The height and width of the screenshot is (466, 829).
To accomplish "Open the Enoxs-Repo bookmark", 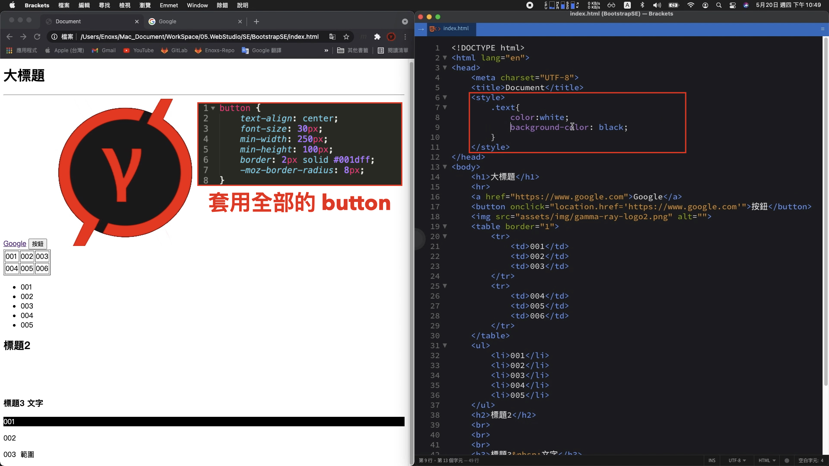I will click(215, 50).
